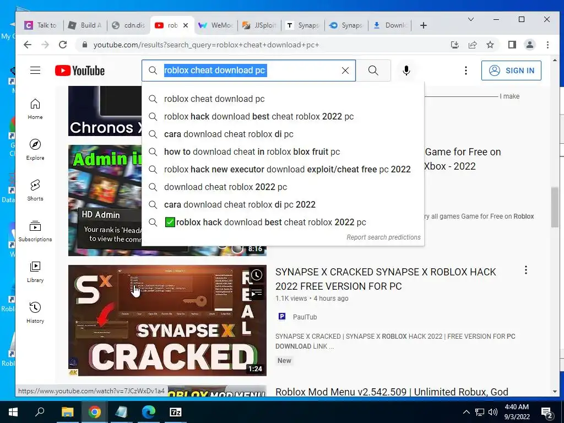This screenshot has width=564, height=423.
Task: Switch to the cdn.dis tab
Action: tap(129, 25)
